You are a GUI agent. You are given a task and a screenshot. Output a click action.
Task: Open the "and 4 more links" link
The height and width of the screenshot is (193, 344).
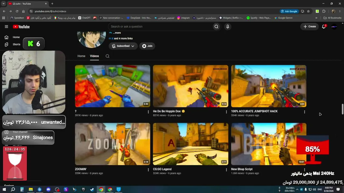pos(123,38)
